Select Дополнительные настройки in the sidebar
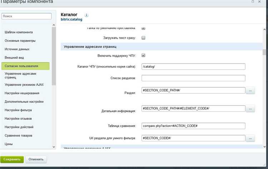Image resolution: width=268 pixels, height=169 pixels. [x=24, y=102]
